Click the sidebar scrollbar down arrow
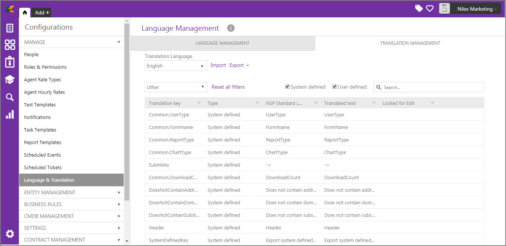This screenshot has width=506, height=246. 127,241
